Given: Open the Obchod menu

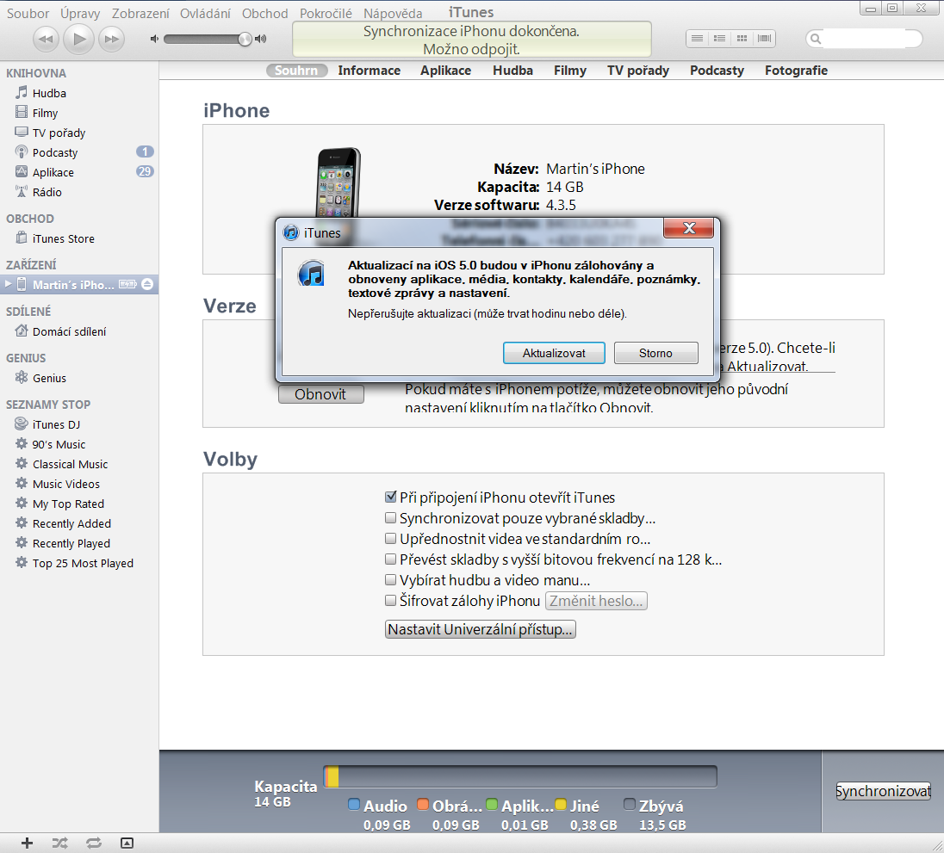Looking at the screenshot, I should tap(264, 12).
